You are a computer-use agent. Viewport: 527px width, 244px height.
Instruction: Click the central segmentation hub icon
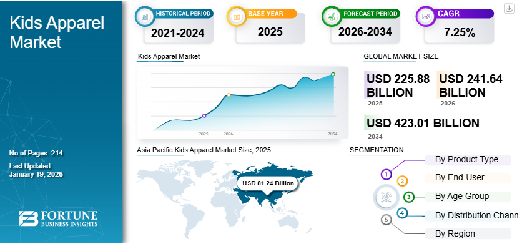tap(385, 197)
